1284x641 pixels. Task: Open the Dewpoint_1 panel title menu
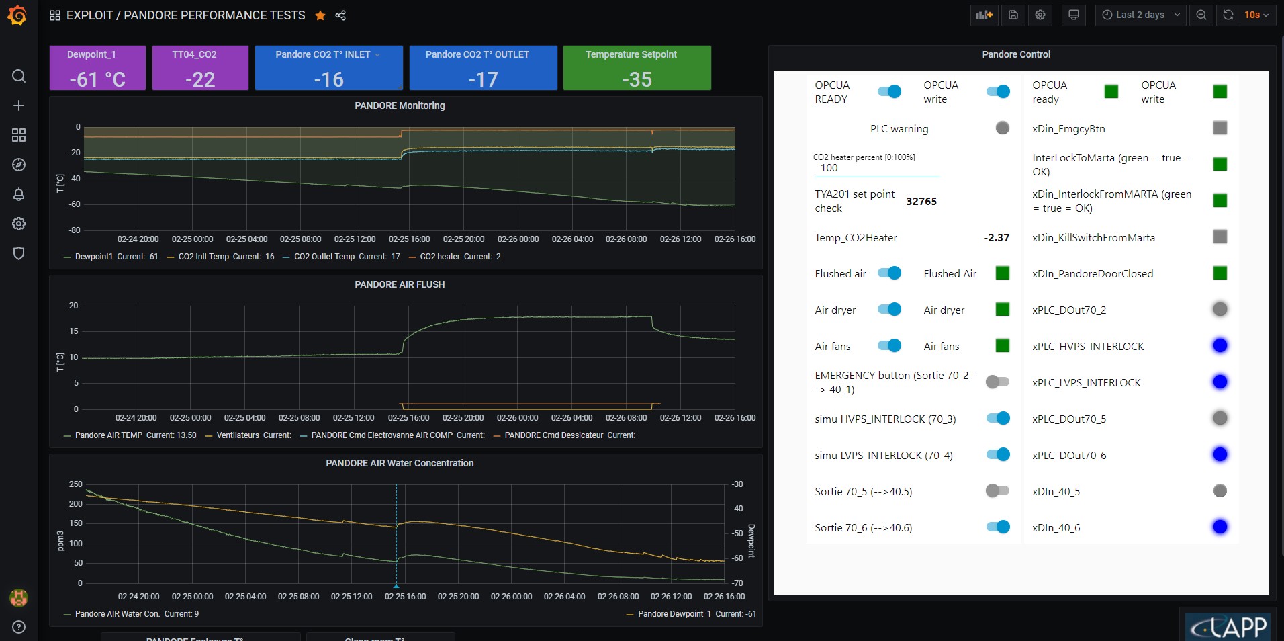(x=91, y=54)
